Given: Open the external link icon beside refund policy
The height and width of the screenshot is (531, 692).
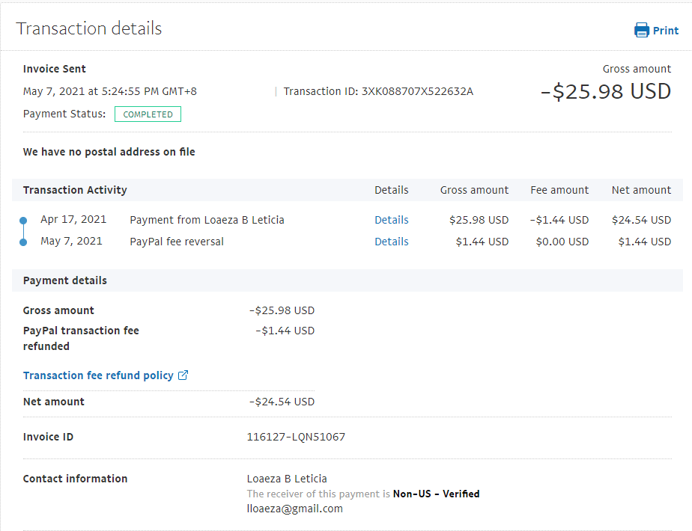Looking at the screenshot, I should [x=183, y=375].
